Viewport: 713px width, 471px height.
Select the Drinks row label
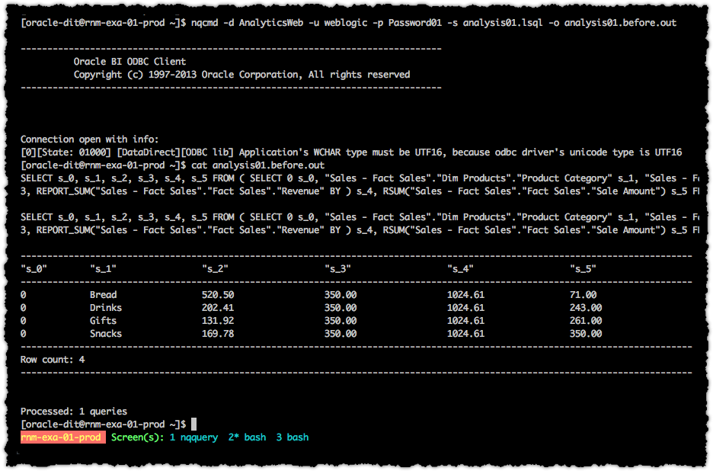tap(105, 308)
